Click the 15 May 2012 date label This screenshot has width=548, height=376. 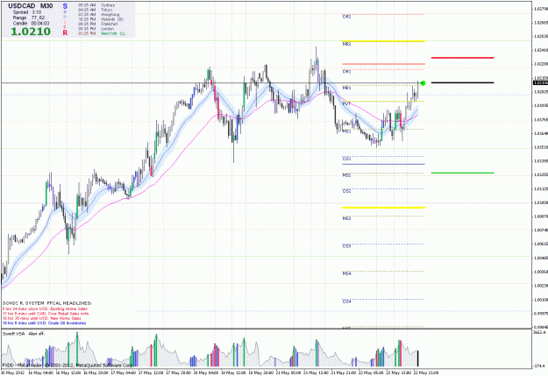point(12,372)
